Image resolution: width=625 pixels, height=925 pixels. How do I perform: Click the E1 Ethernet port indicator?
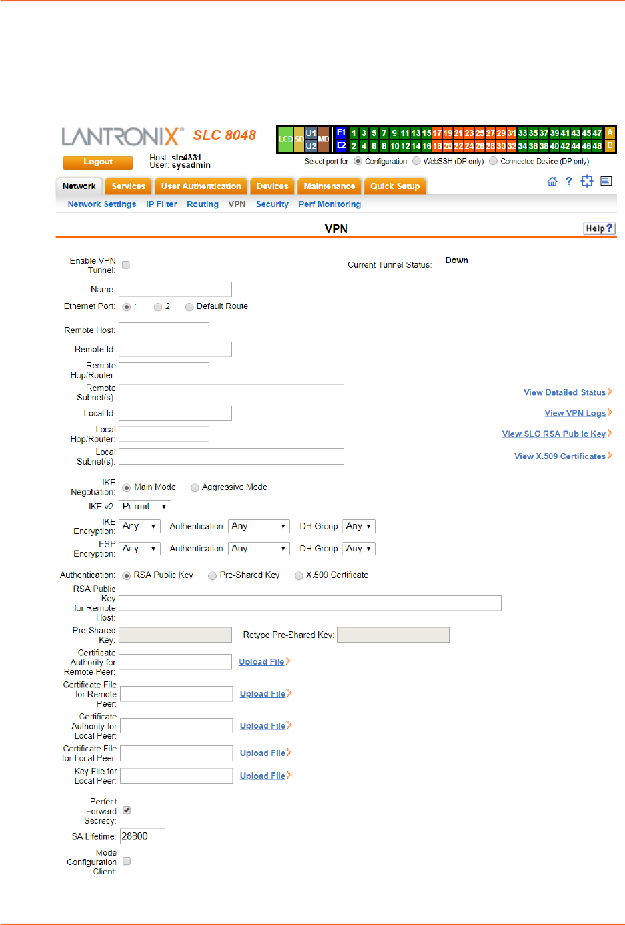tap(341, 133)
